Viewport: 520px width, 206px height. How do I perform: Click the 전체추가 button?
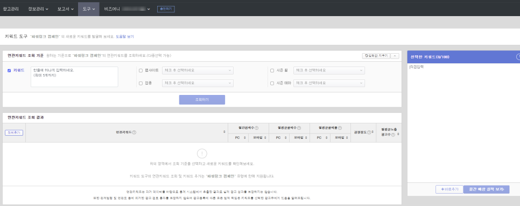point(14,133)
